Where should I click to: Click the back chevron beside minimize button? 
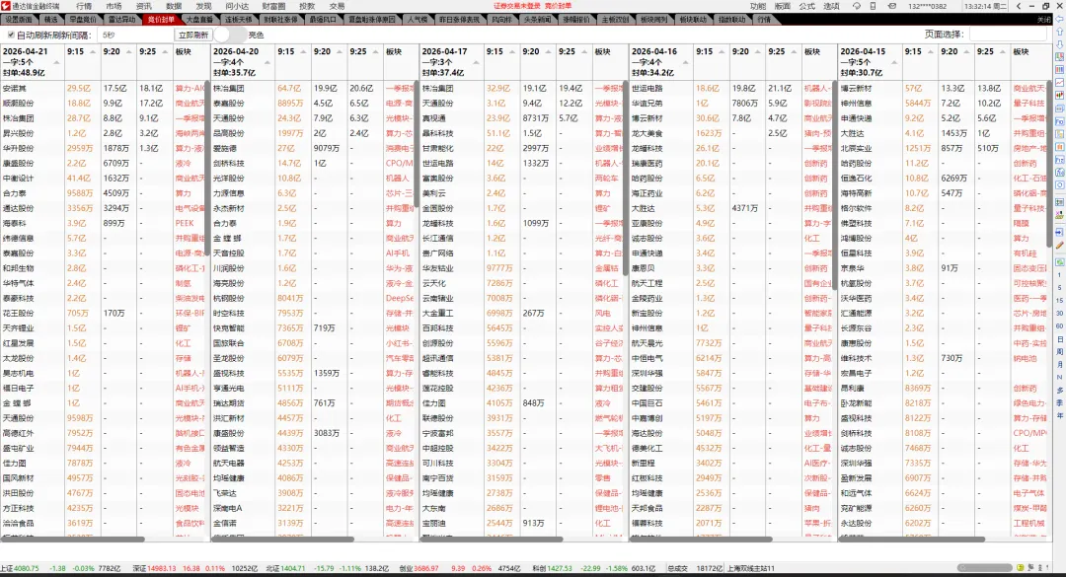point(1019,6)
